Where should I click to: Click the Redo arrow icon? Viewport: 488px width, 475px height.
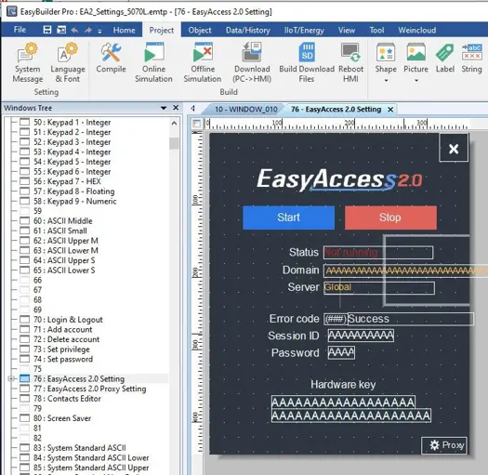click(88, 30)
